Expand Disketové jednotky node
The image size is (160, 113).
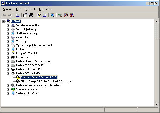pos(8,25)
